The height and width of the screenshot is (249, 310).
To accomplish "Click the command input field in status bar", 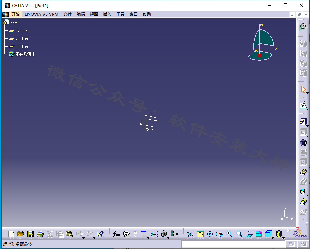I will 233,244.
